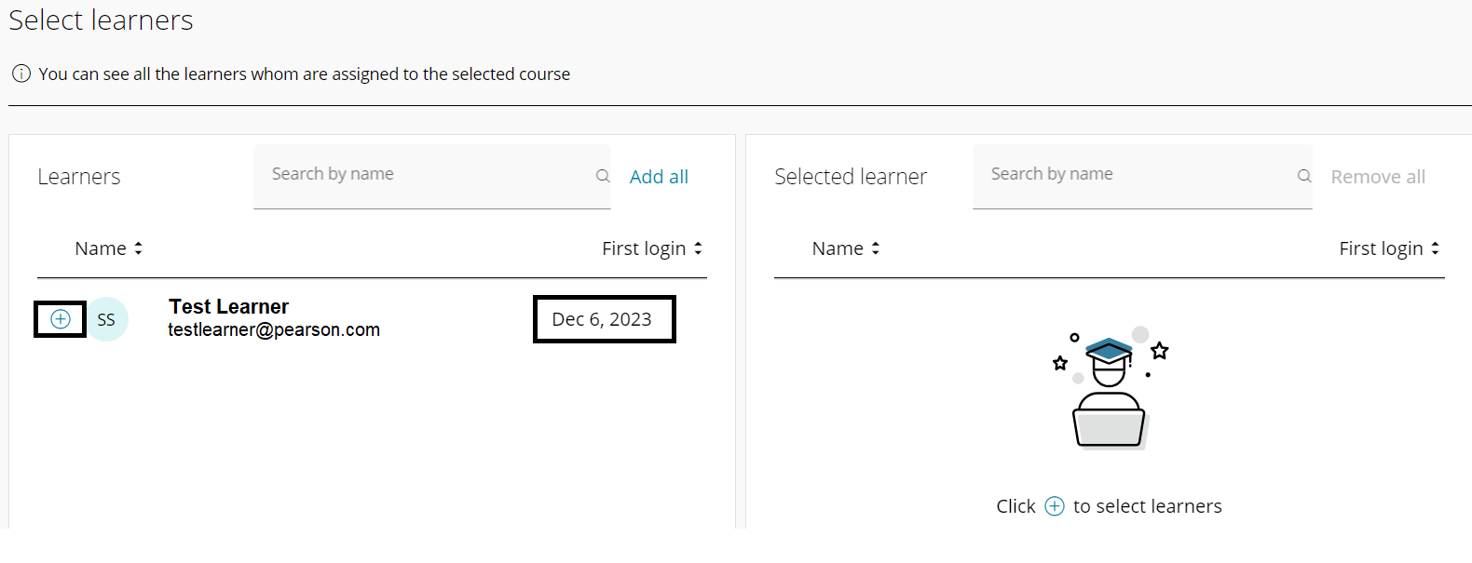Click search magnifier icon in Selected learner panel
The height and width of the screenshot is (563, 1472).
(1304, 176)
